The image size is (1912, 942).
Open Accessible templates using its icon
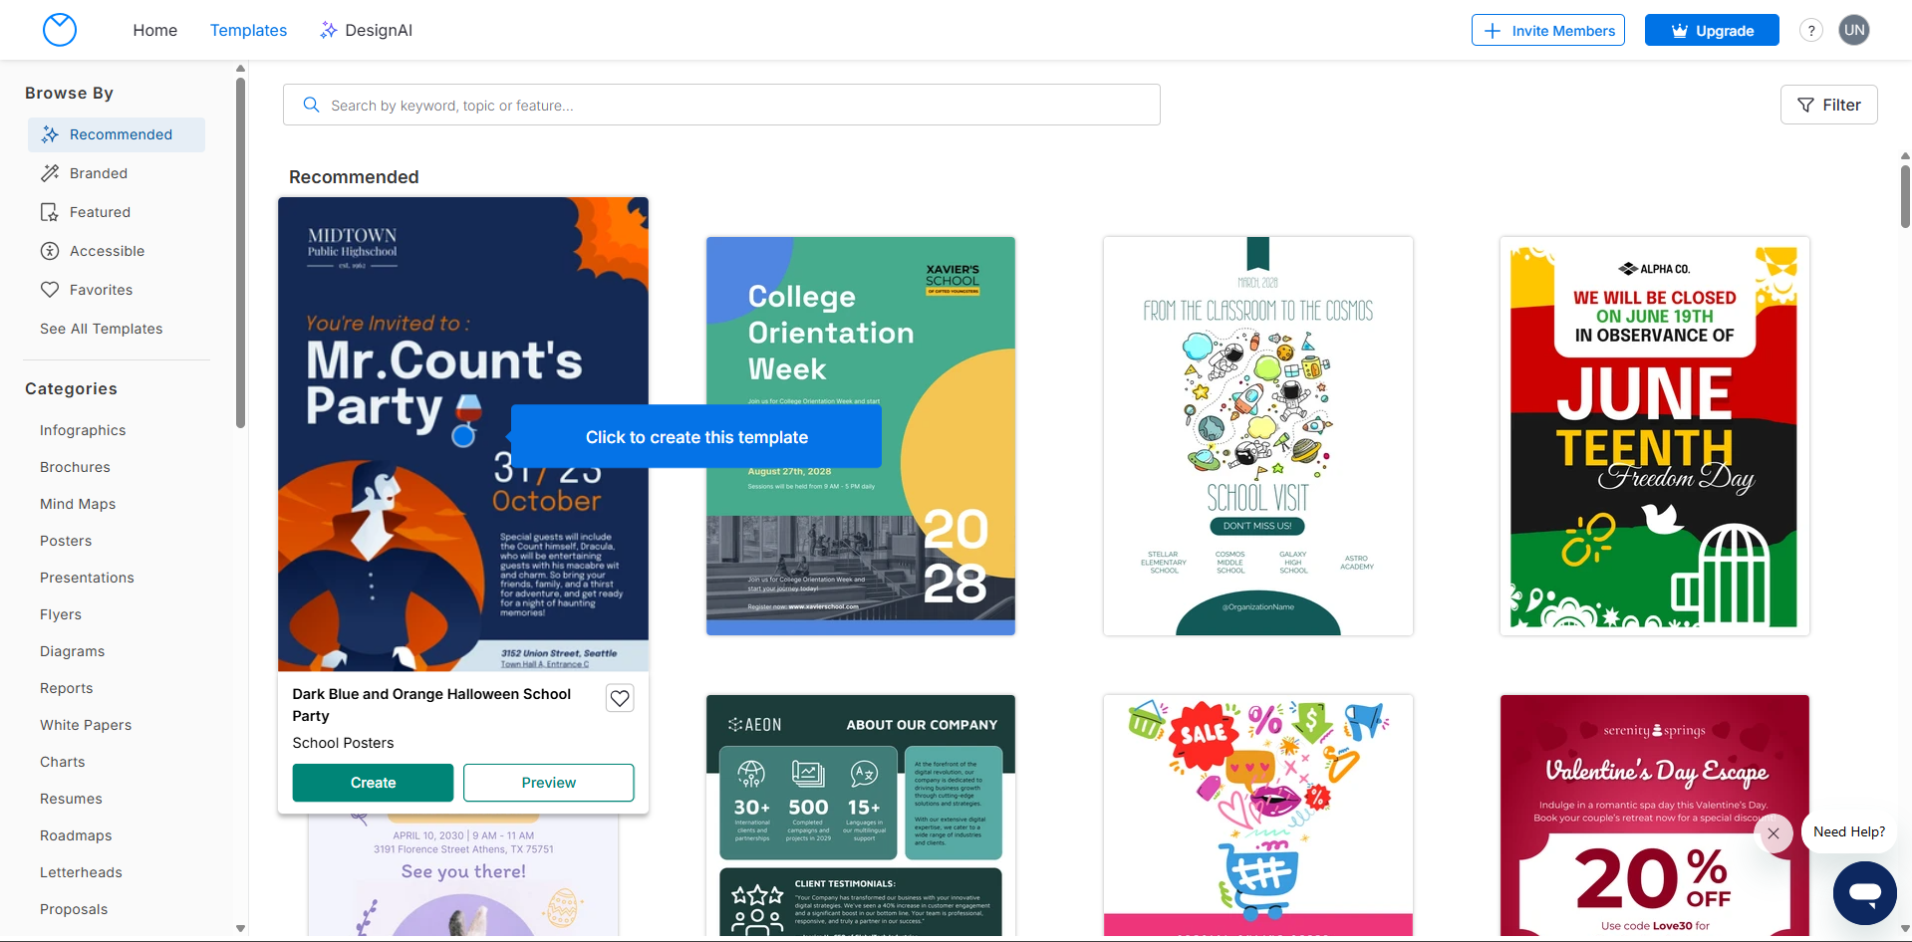click(x=49, y=250)
